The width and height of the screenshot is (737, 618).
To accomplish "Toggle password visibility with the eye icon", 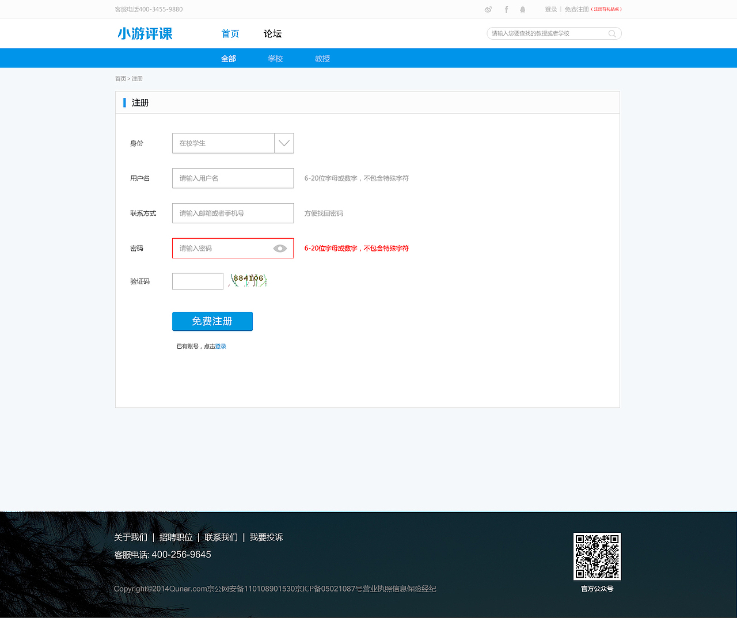I will [x=280, y=248].
